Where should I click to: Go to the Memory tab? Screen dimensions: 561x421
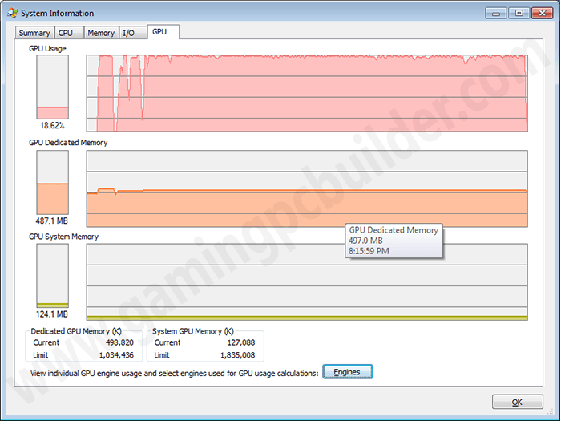(x=101, y=33)
